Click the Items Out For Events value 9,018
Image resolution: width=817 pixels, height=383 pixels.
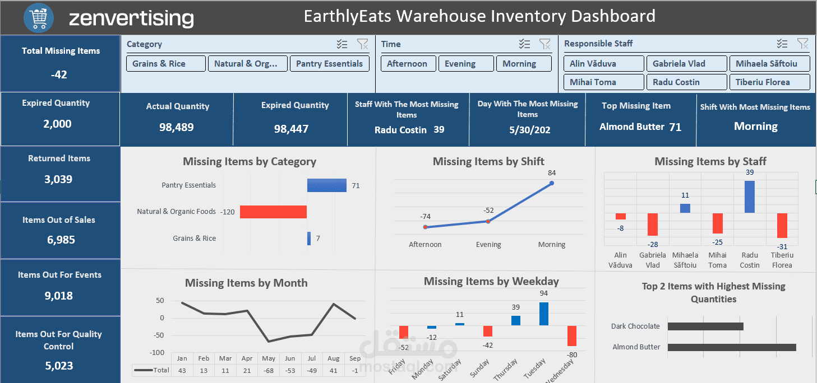(59, 296)
